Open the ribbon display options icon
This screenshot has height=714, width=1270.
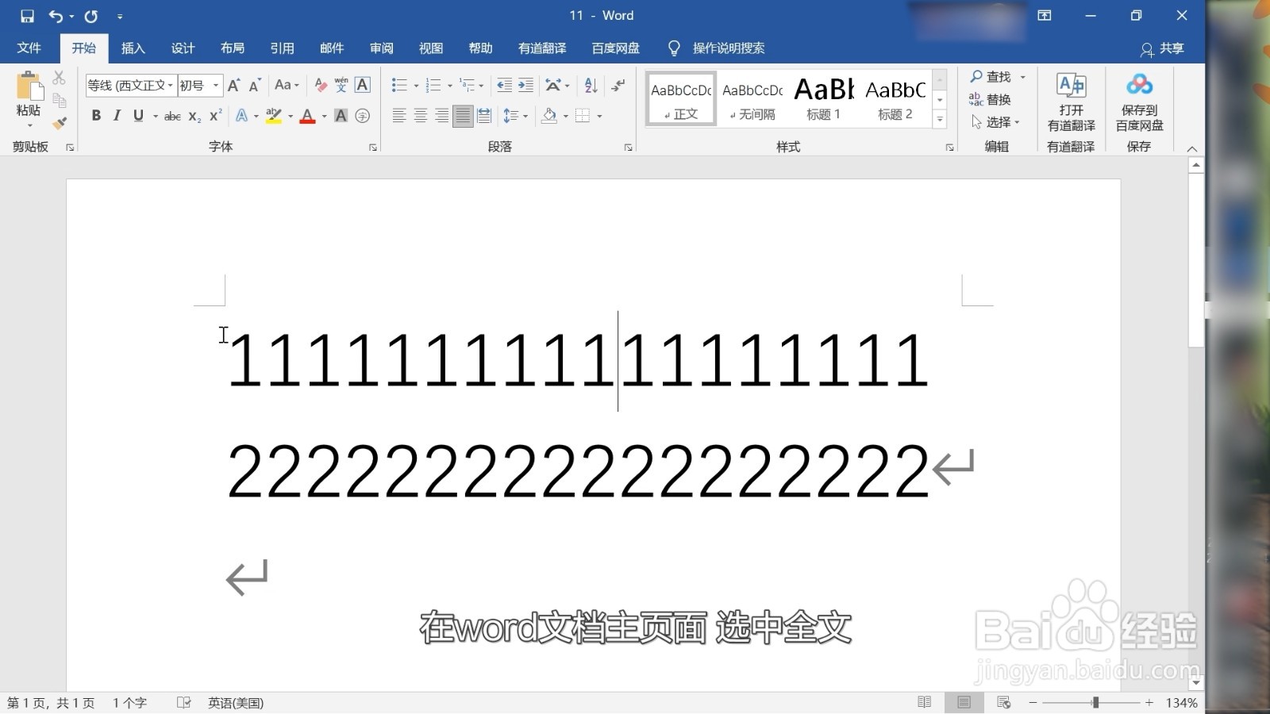pos(1045,16)
